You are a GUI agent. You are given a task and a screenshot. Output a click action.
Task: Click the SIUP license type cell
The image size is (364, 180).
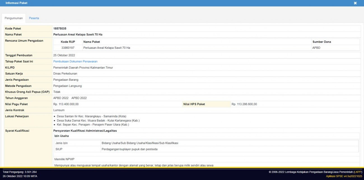pyautogui.click(x=59, y=149)
